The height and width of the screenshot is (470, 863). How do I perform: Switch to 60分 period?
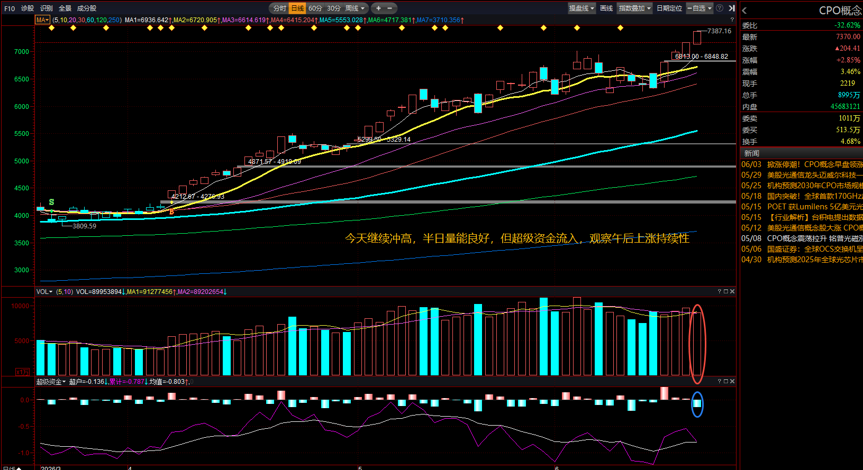point(315,8)
